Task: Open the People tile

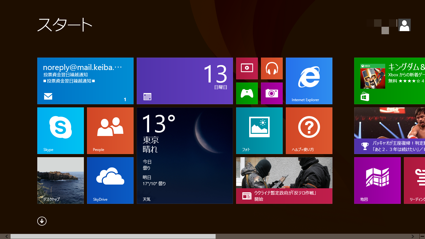Action: [x=110, y=131]
